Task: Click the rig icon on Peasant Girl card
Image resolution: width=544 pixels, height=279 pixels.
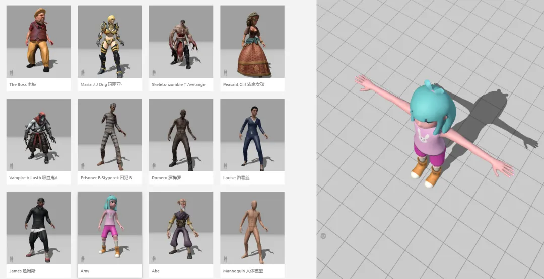Action: [225, 72]
